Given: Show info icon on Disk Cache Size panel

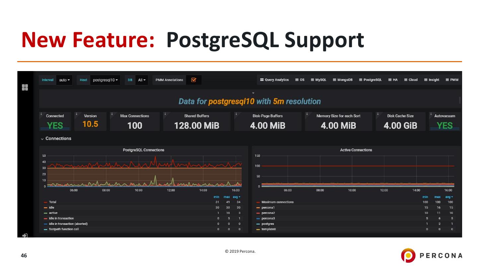Looking at the screenshot, I should tap(378, 114).
